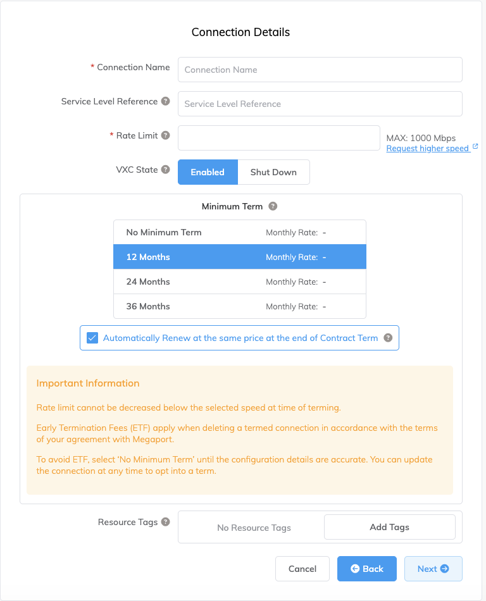Open the Rate Limit help tooltip
Image resolution: width=486 pixels, height=601 pixels.
(166, 135)
